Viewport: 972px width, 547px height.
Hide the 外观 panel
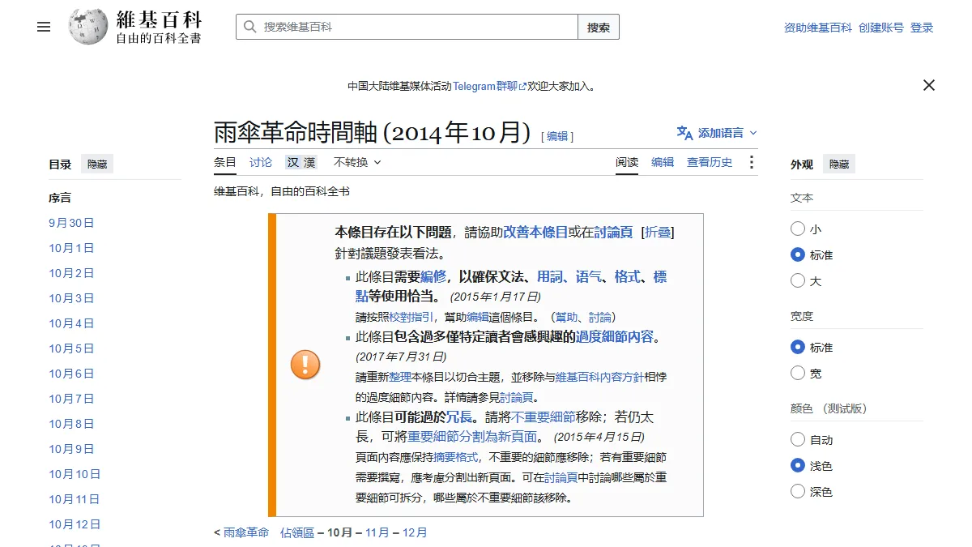[x=839, y=165]
